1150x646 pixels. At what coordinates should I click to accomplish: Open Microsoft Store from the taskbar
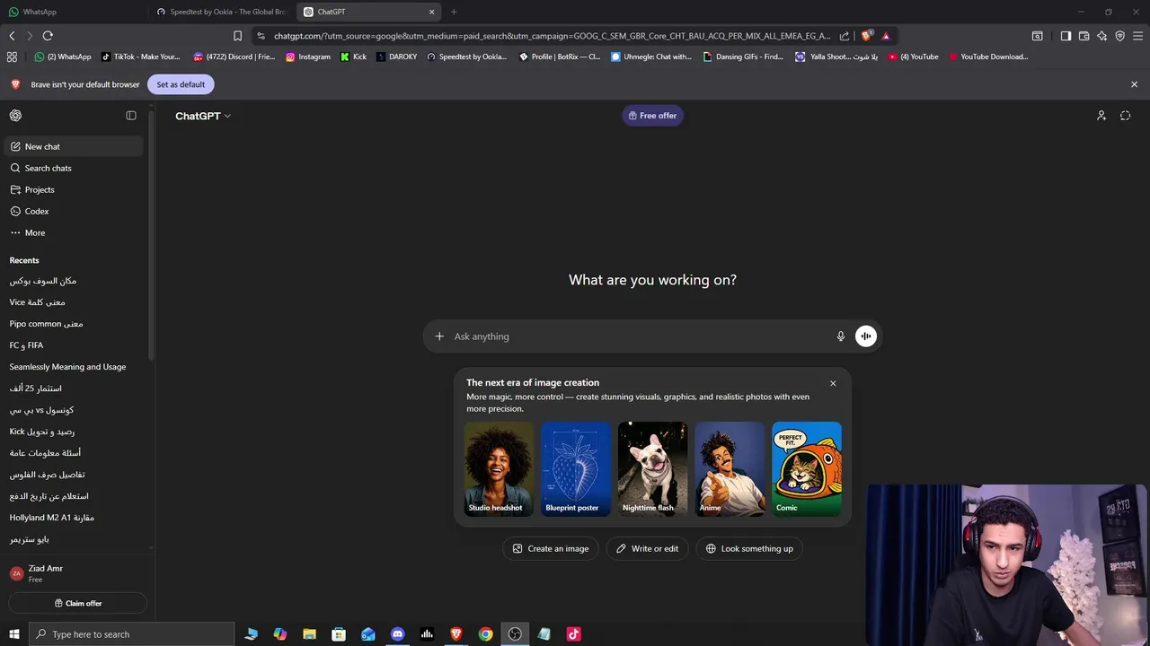(x=339, y=634)
